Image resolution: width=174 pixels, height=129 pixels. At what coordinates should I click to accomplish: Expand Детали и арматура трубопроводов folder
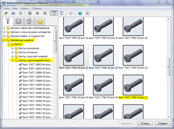(x=4, y=28)
